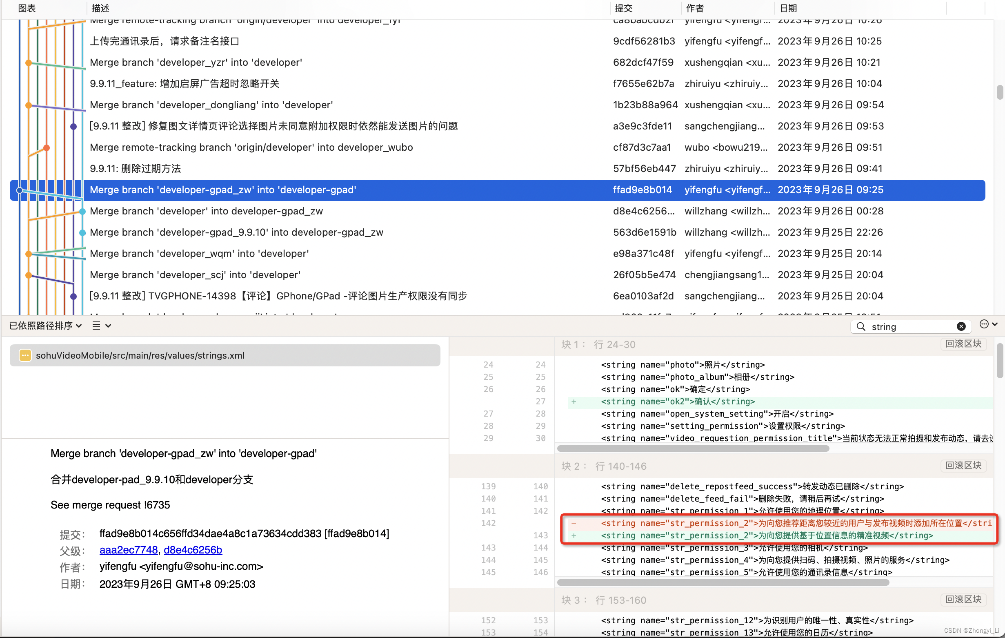Open parent commit d8e4c6256b link
Screen dimensions: 1005x638
(x=193, y=550)
